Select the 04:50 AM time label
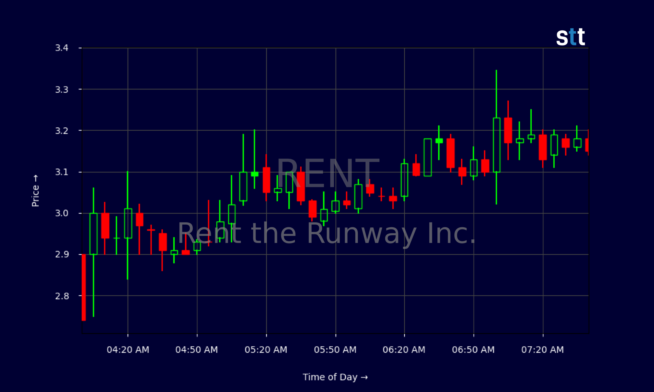The height and width of the screenshot is (392, 654). [197, 350]
